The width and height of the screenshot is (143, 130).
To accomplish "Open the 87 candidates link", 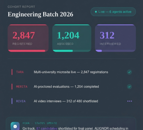I will tap(47, 128).
